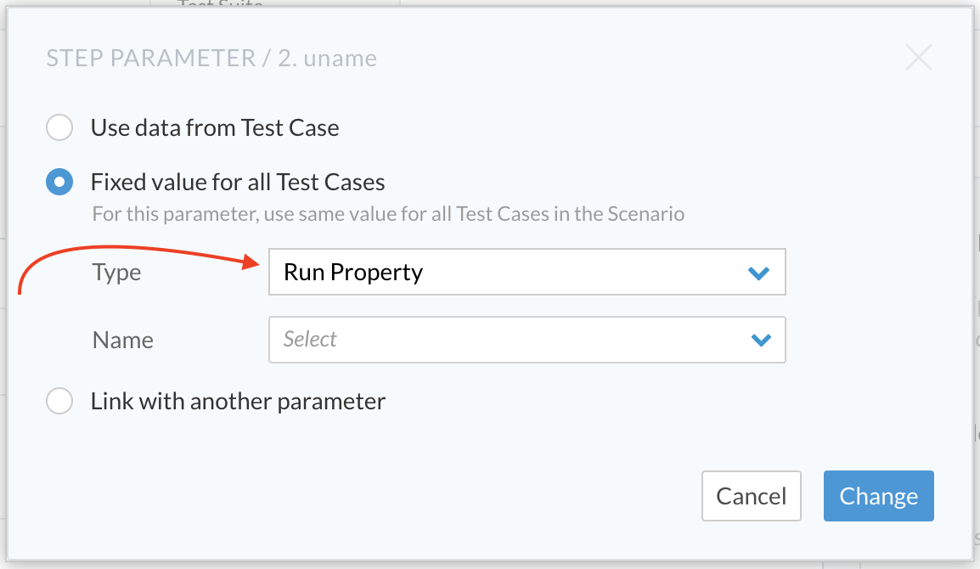Screen dimensions: 980x569
Task: Click the 'Run Property' selected value text
Action: pyautogui.click(x=354, y=272)
